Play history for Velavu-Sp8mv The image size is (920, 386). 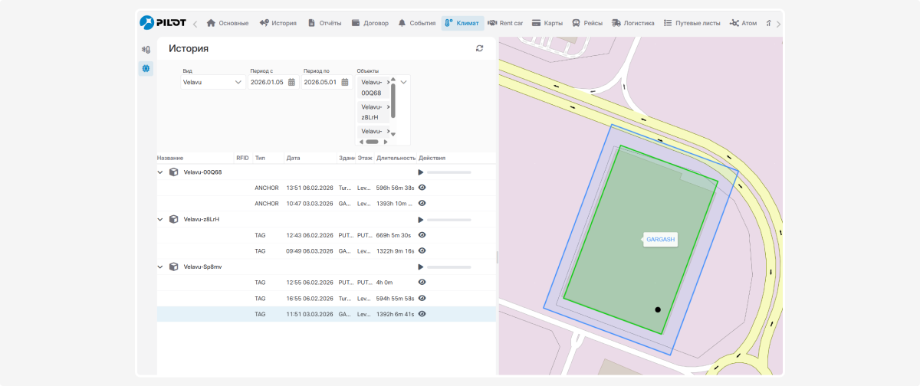click(421, 267)
